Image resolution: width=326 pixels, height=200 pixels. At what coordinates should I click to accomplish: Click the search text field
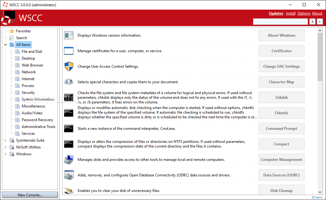click(280, 21)
